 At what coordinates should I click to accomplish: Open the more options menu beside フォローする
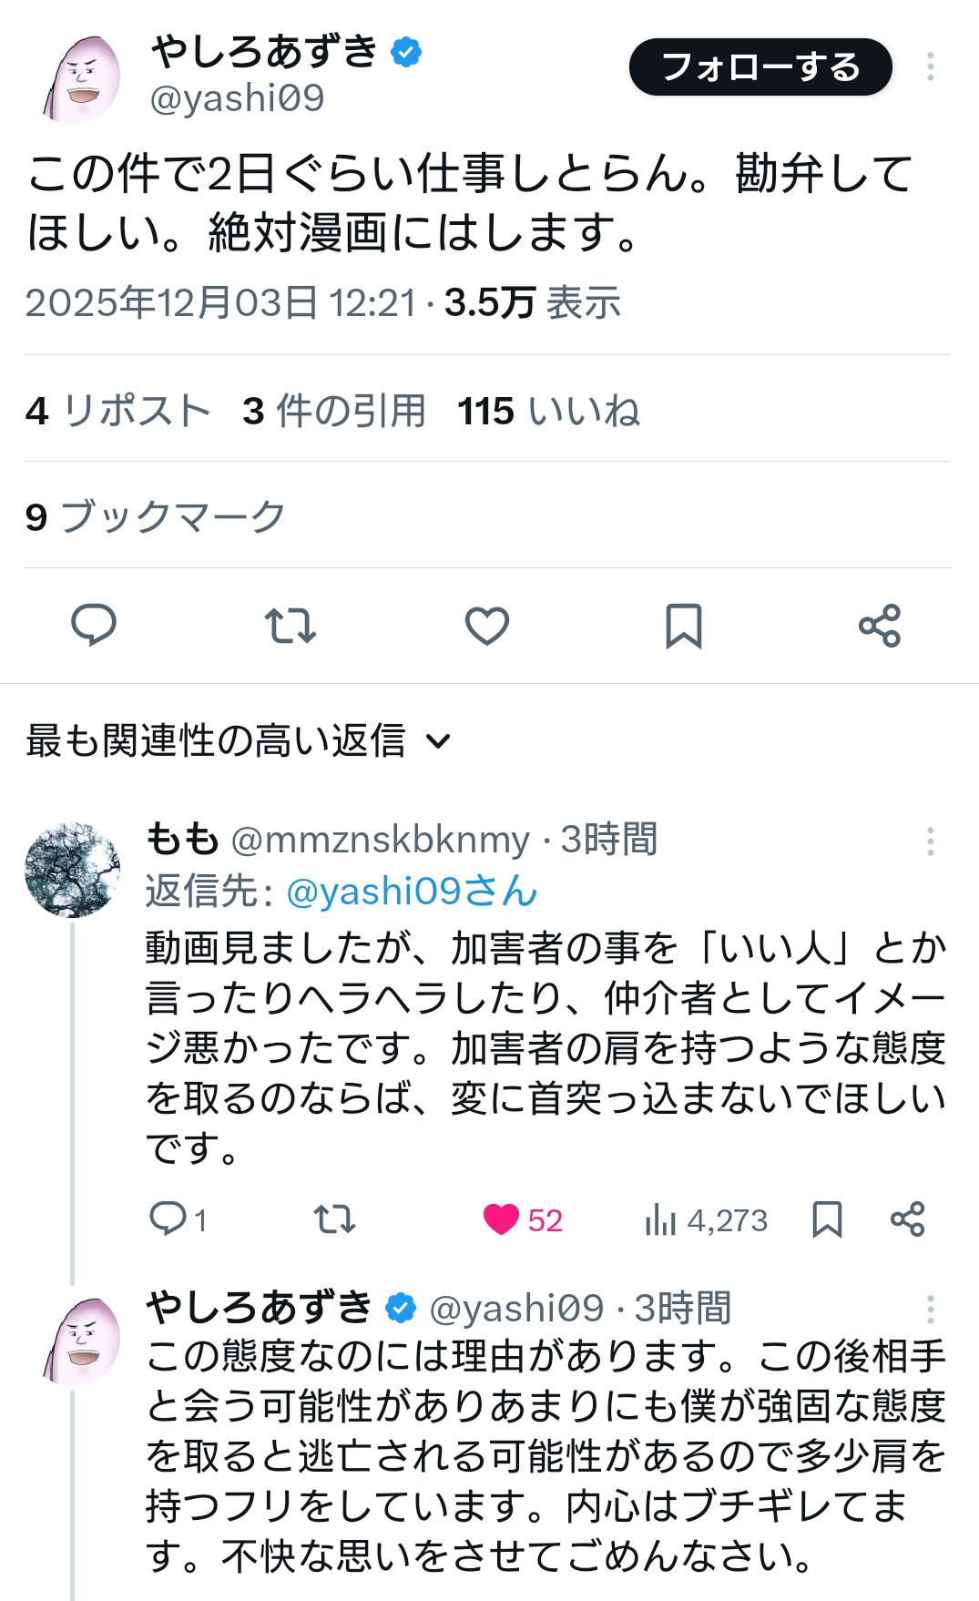[x=930, y=66]
